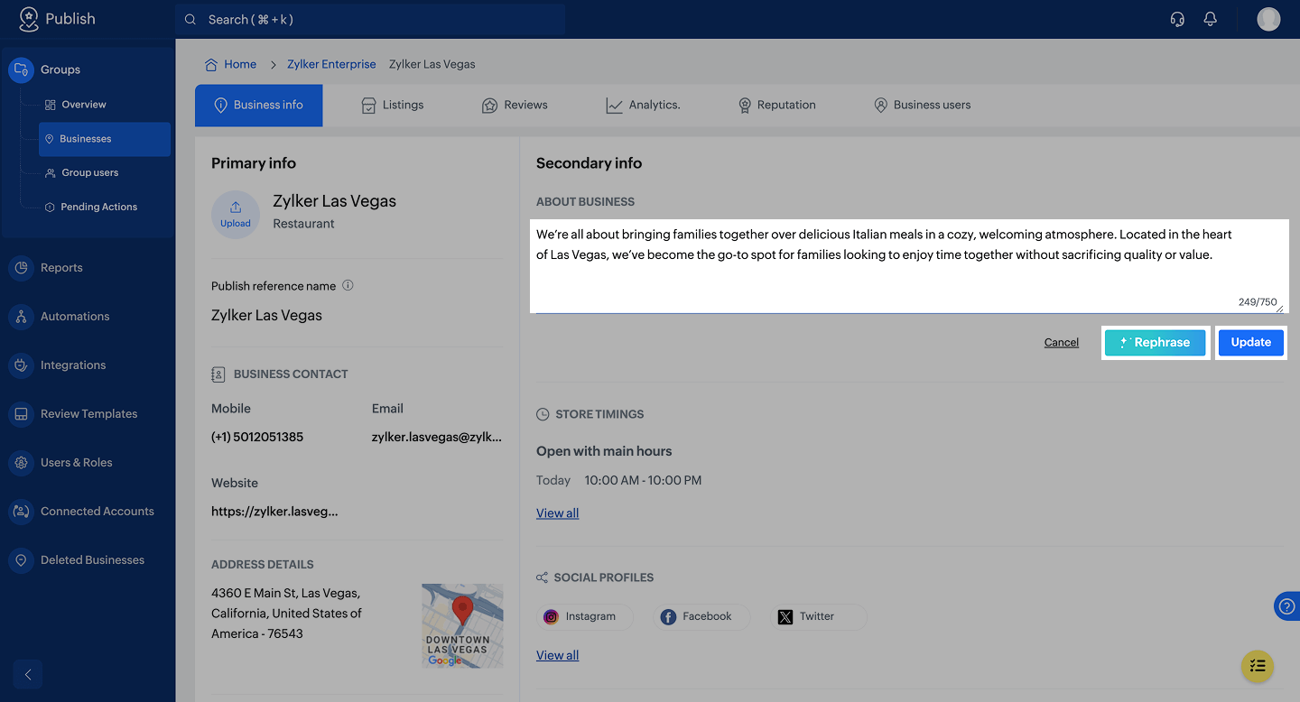
Task: Click the Publish logo icon
Action: [28, 19]
